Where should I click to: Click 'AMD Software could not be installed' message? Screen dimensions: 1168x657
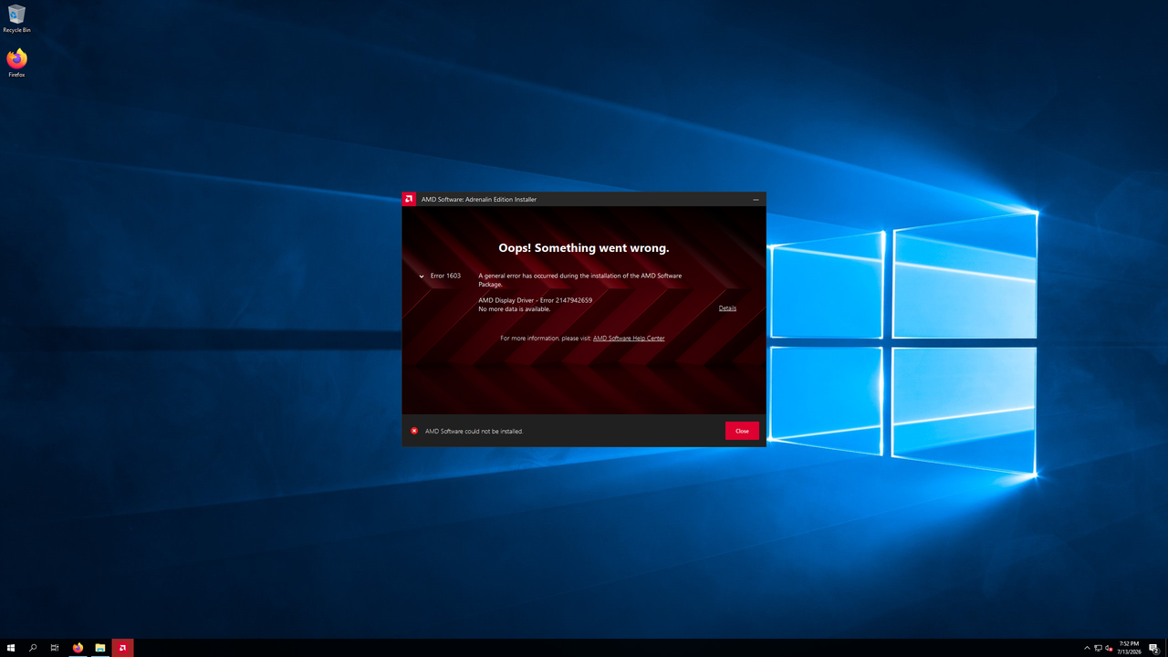point(474,431)
